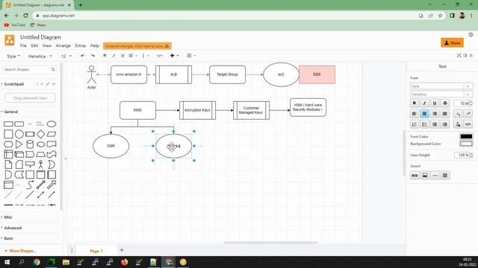Viewport: 478px width, 268px height.
Task: Open File Explorer from the taskbar
Action: [66, 262]
